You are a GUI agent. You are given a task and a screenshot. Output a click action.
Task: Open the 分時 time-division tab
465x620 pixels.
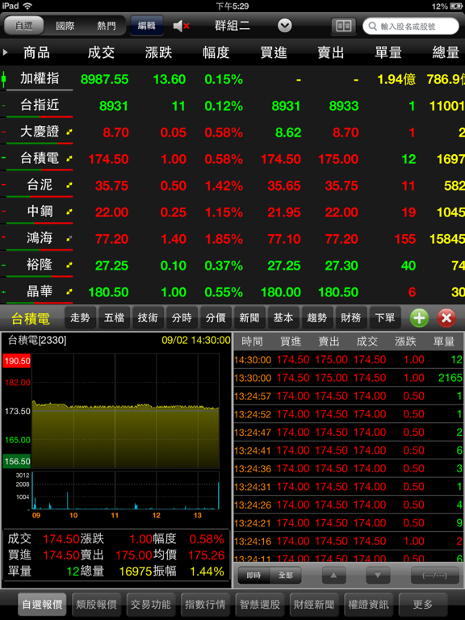pos(182,317)
